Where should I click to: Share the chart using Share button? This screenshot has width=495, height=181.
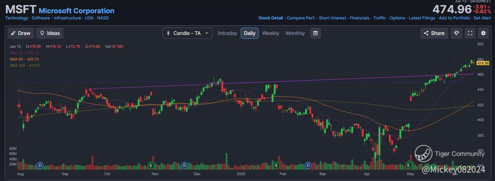(434, 33)
